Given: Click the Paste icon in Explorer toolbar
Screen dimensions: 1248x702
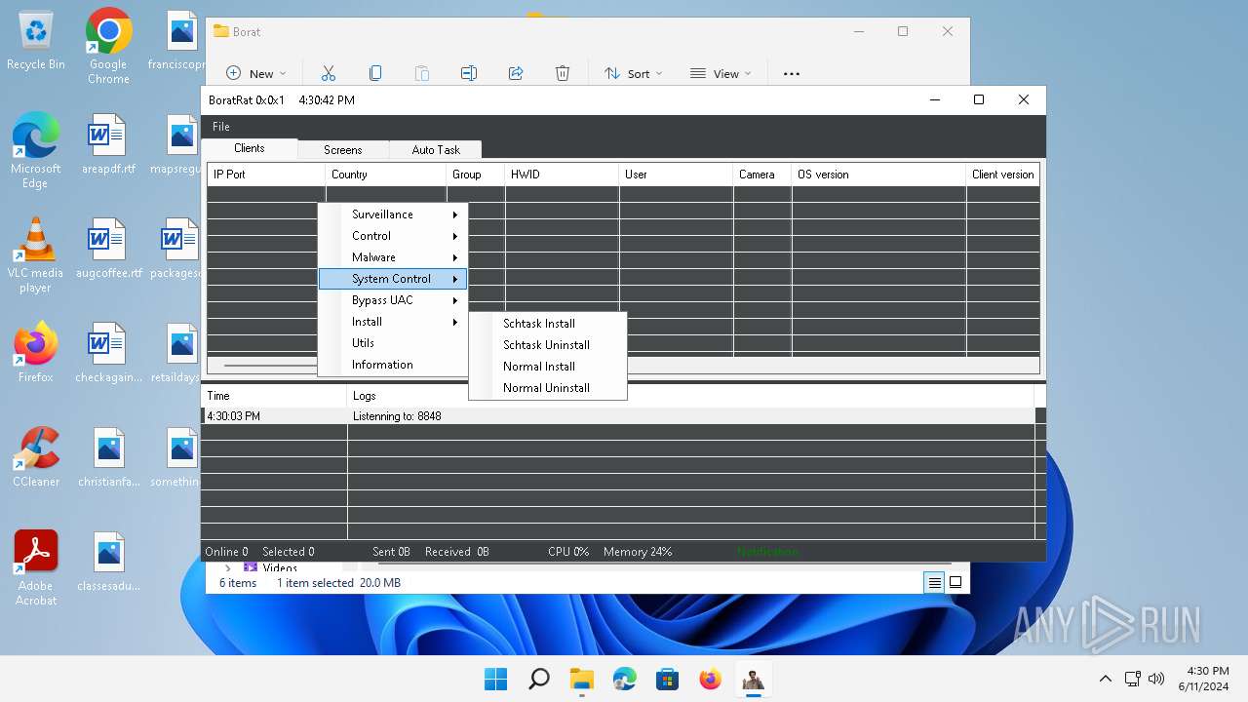Looking at the screenshot, I should [x=422, y=73].
